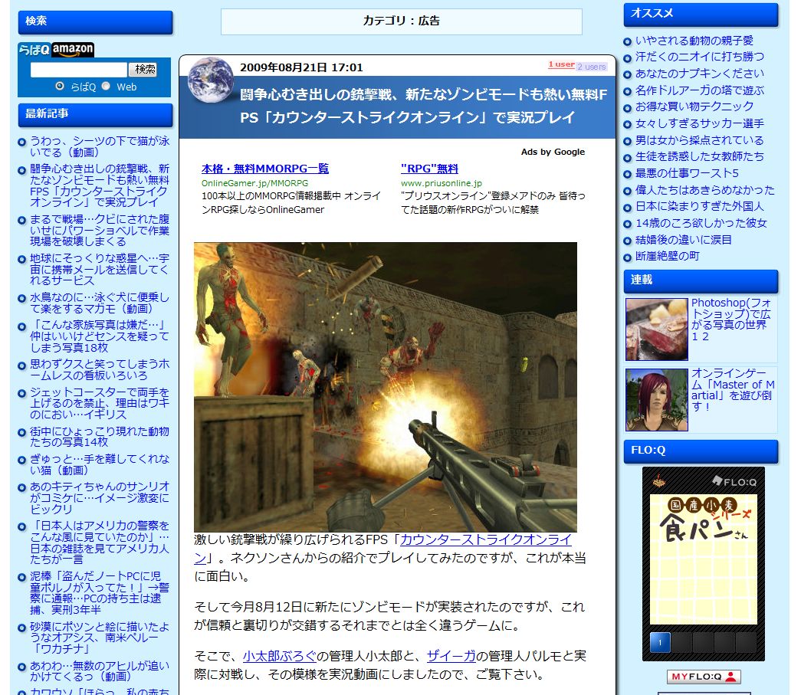Click the MYFLO:Q badge icon

coord(704,677)
